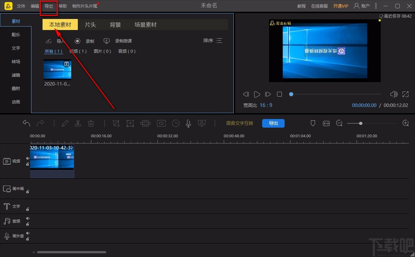Click the freeze-frame rectangle icon
The width and height of the screenshot is (415, 257).
pyautogui.click(x=161, y=123)
